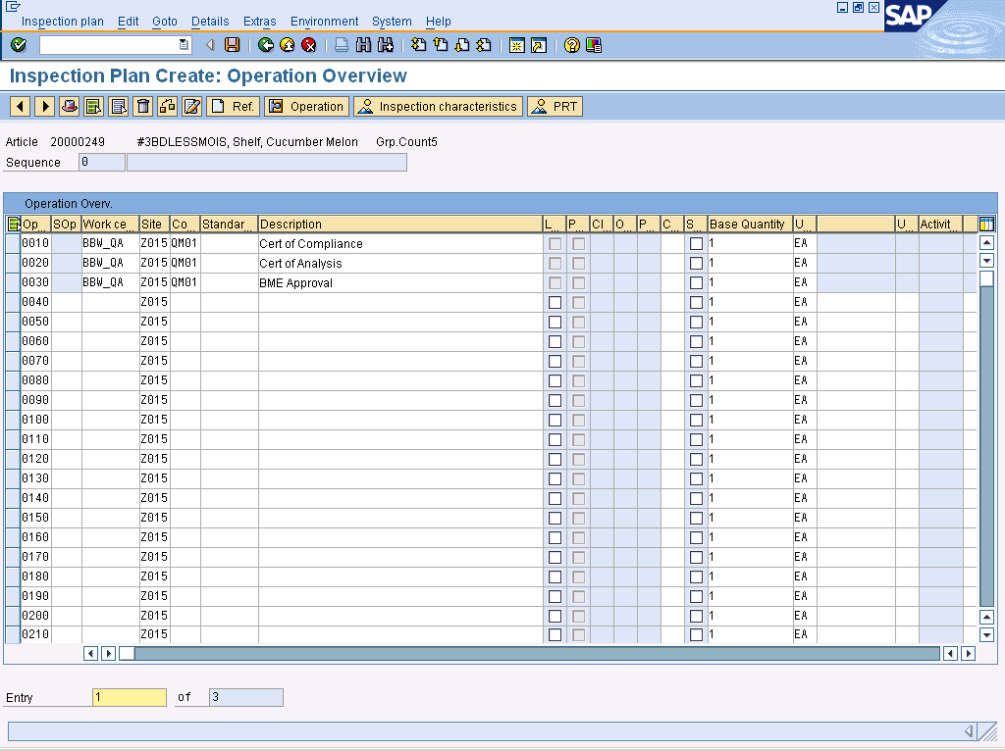This screenshot has width=1005, height=751.
Task: Open the Extras menu
Action: click(x=259, y=22)
